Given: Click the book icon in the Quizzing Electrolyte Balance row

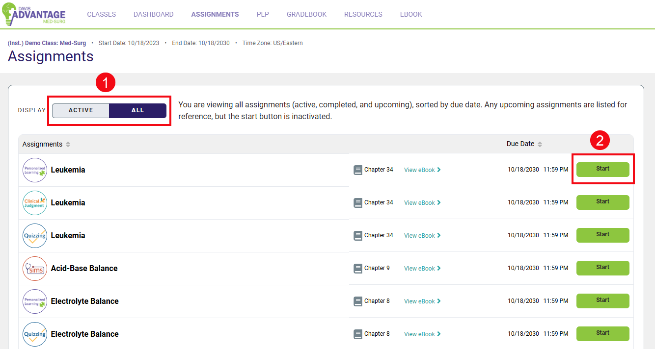Looking at the screenshot, I should [x=358, y=334].
